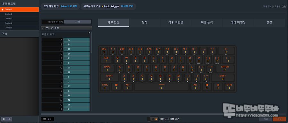Click the key list vertical scrollbar
This screenshot has height=123, width=288.
(92, 42)
